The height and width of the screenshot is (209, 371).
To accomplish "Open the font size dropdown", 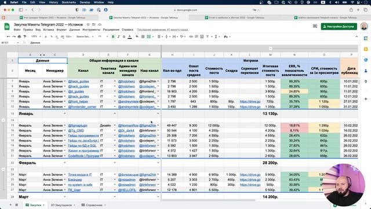I will tap(103, 37).
